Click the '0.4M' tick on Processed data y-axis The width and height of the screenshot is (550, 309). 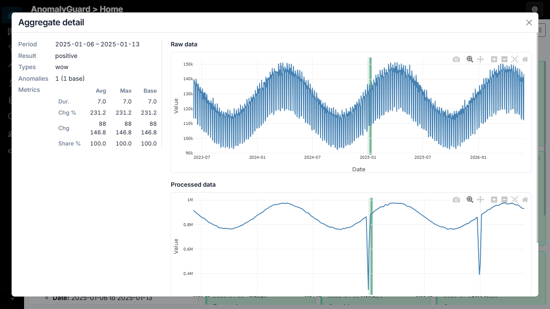[188, 274]
